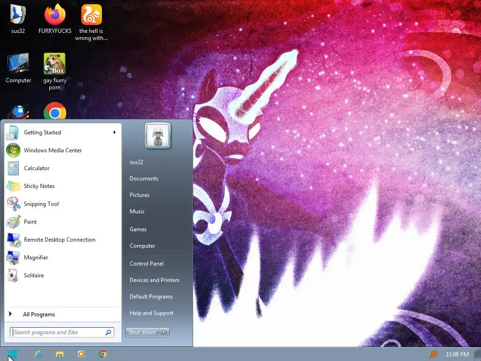Viewport: 481px width, 361px height.
Task: Select the Calculator label
Action: (x=37, y=168)
